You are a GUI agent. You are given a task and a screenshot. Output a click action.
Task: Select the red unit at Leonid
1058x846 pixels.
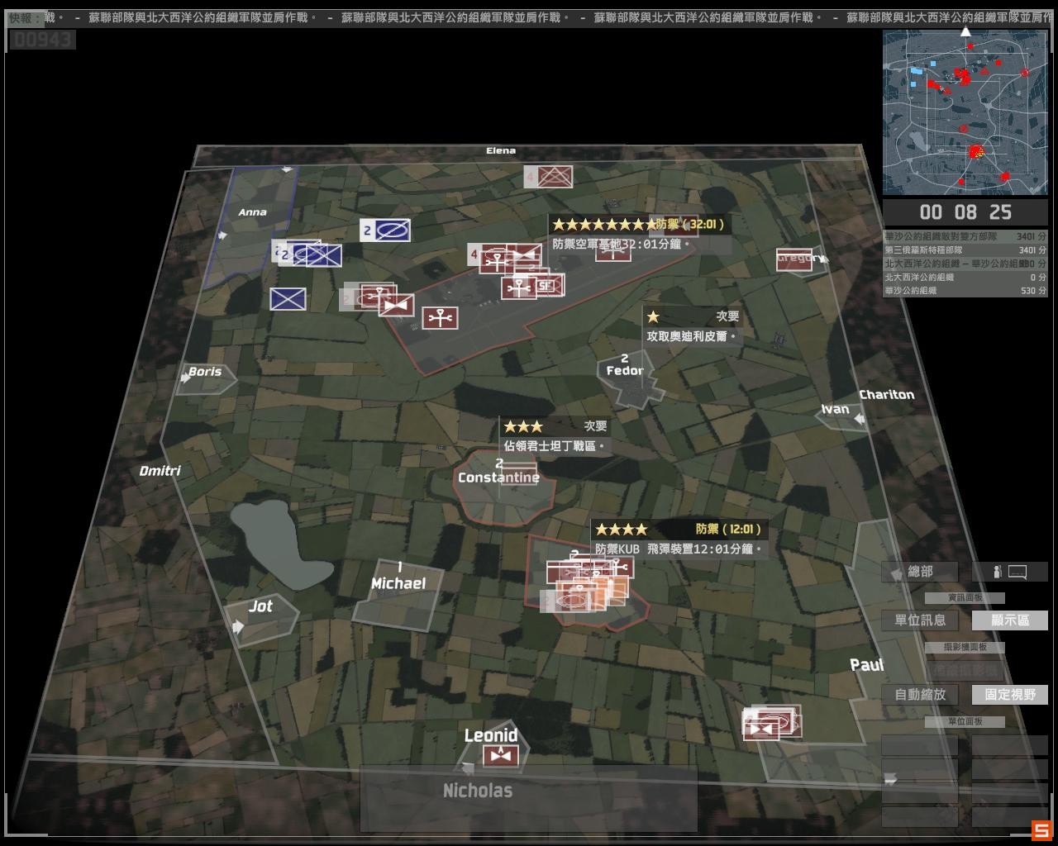click(501, 756)
